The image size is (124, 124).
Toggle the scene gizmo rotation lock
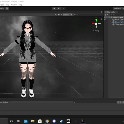point(101,19)
